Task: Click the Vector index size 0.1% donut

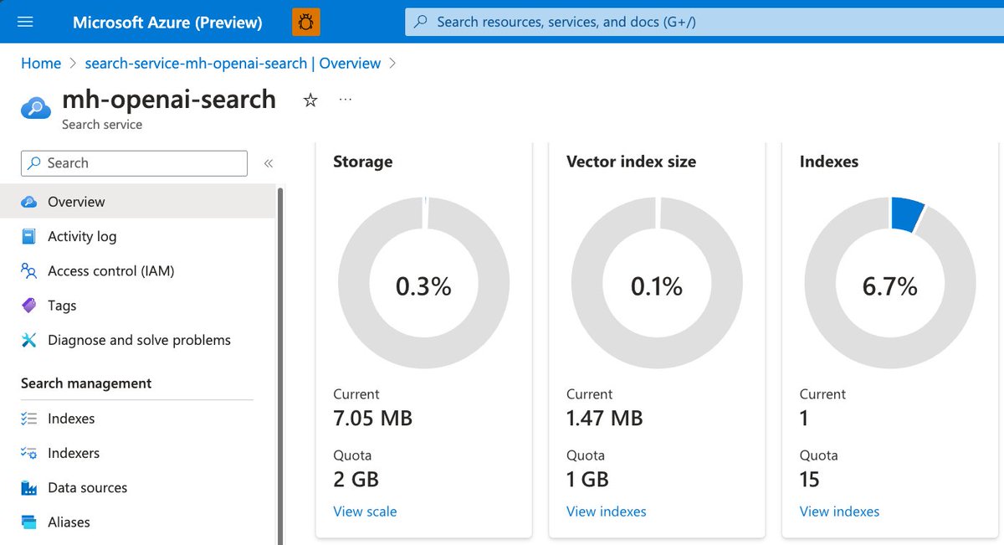Action: pos(657,283)
